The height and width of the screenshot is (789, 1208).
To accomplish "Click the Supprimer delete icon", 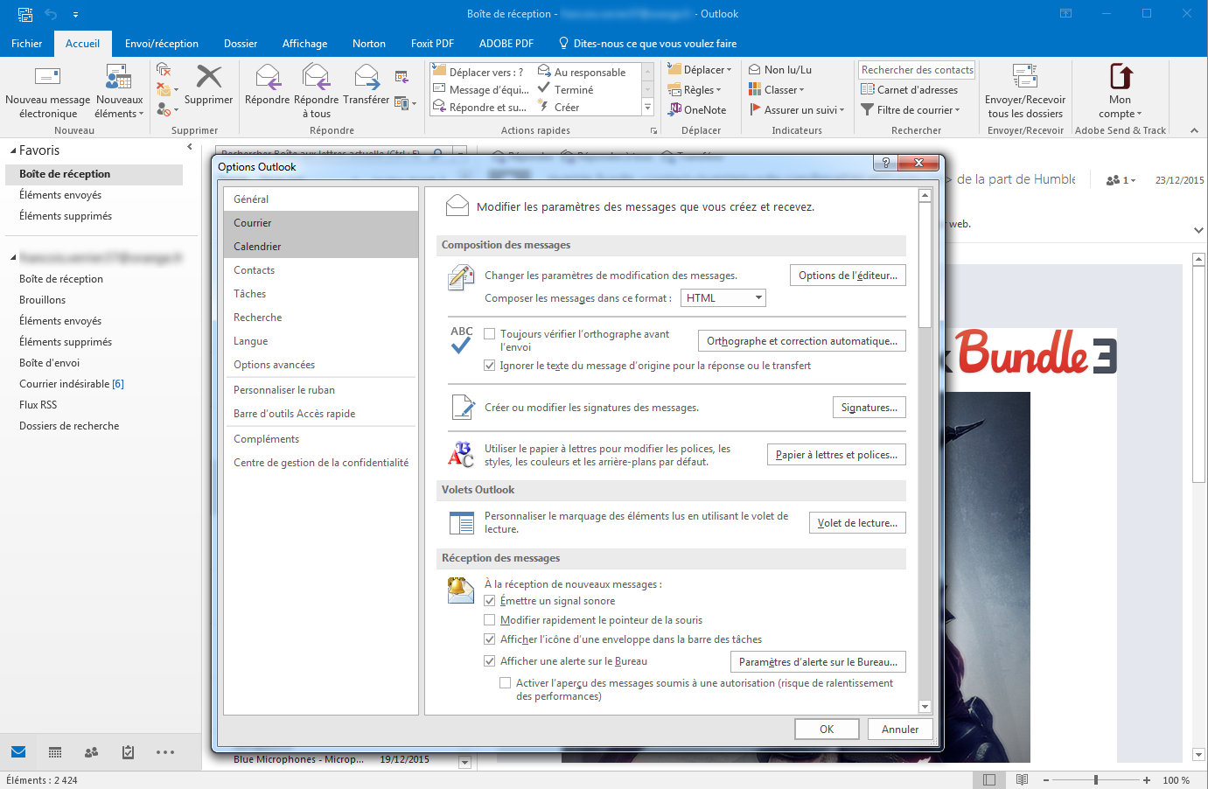I will 208,77.
